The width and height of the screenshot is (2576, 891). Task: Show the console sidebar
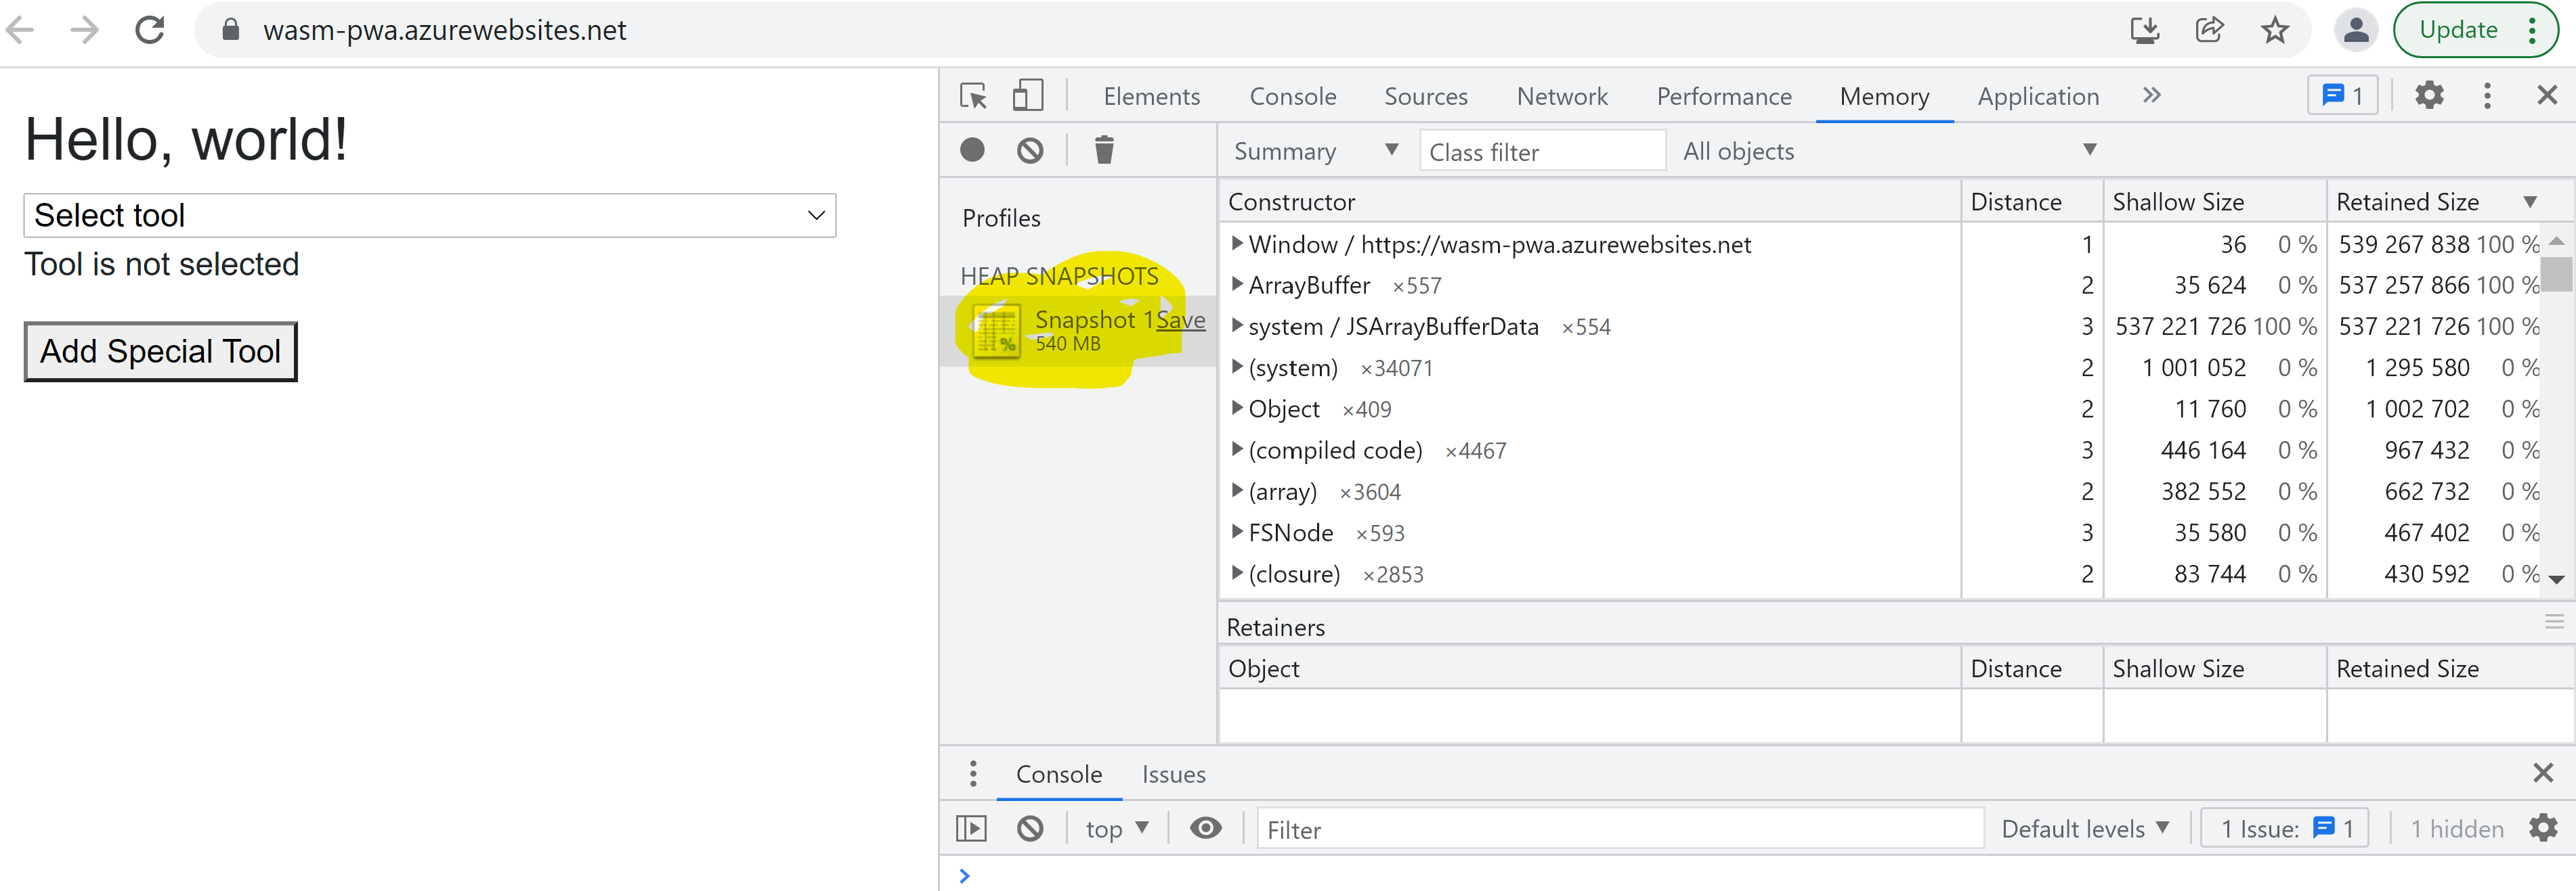coord(971,828)
